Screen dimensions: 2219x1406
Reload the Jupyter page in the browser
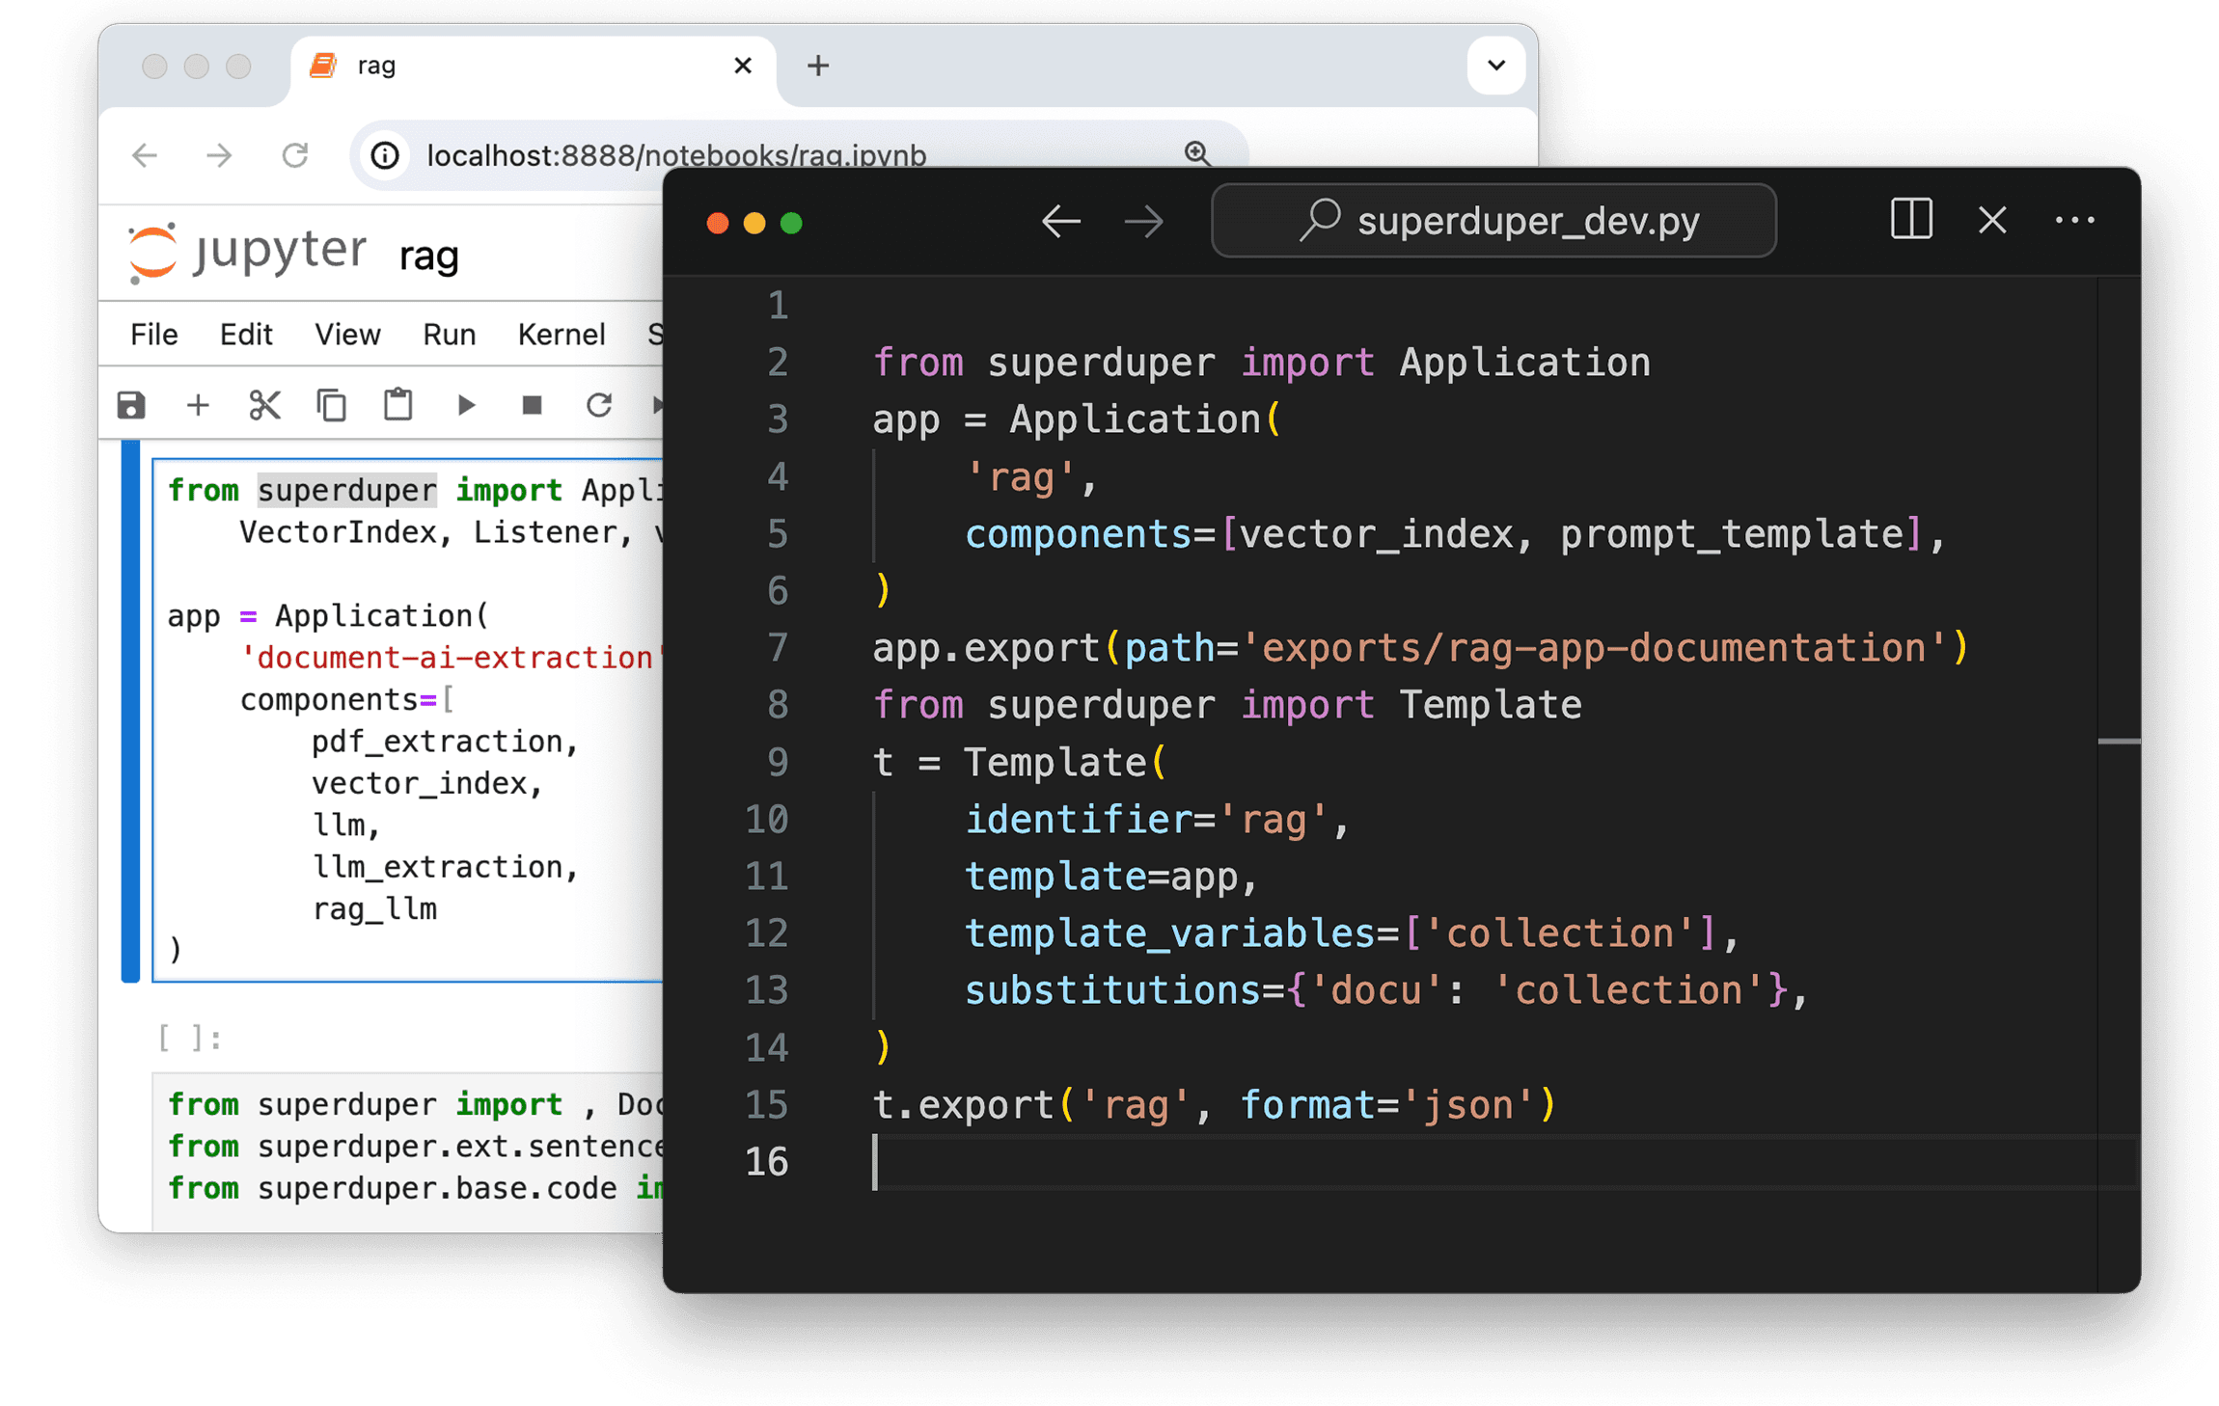pyautogui.click(x=294, y=155)
